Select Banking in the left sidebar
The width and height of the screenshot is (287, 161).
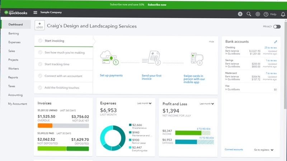point(14,33)
